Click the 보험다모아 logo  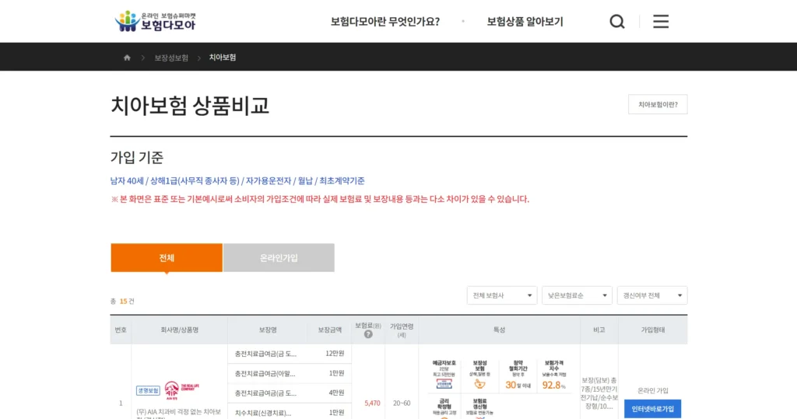point(155,21)
